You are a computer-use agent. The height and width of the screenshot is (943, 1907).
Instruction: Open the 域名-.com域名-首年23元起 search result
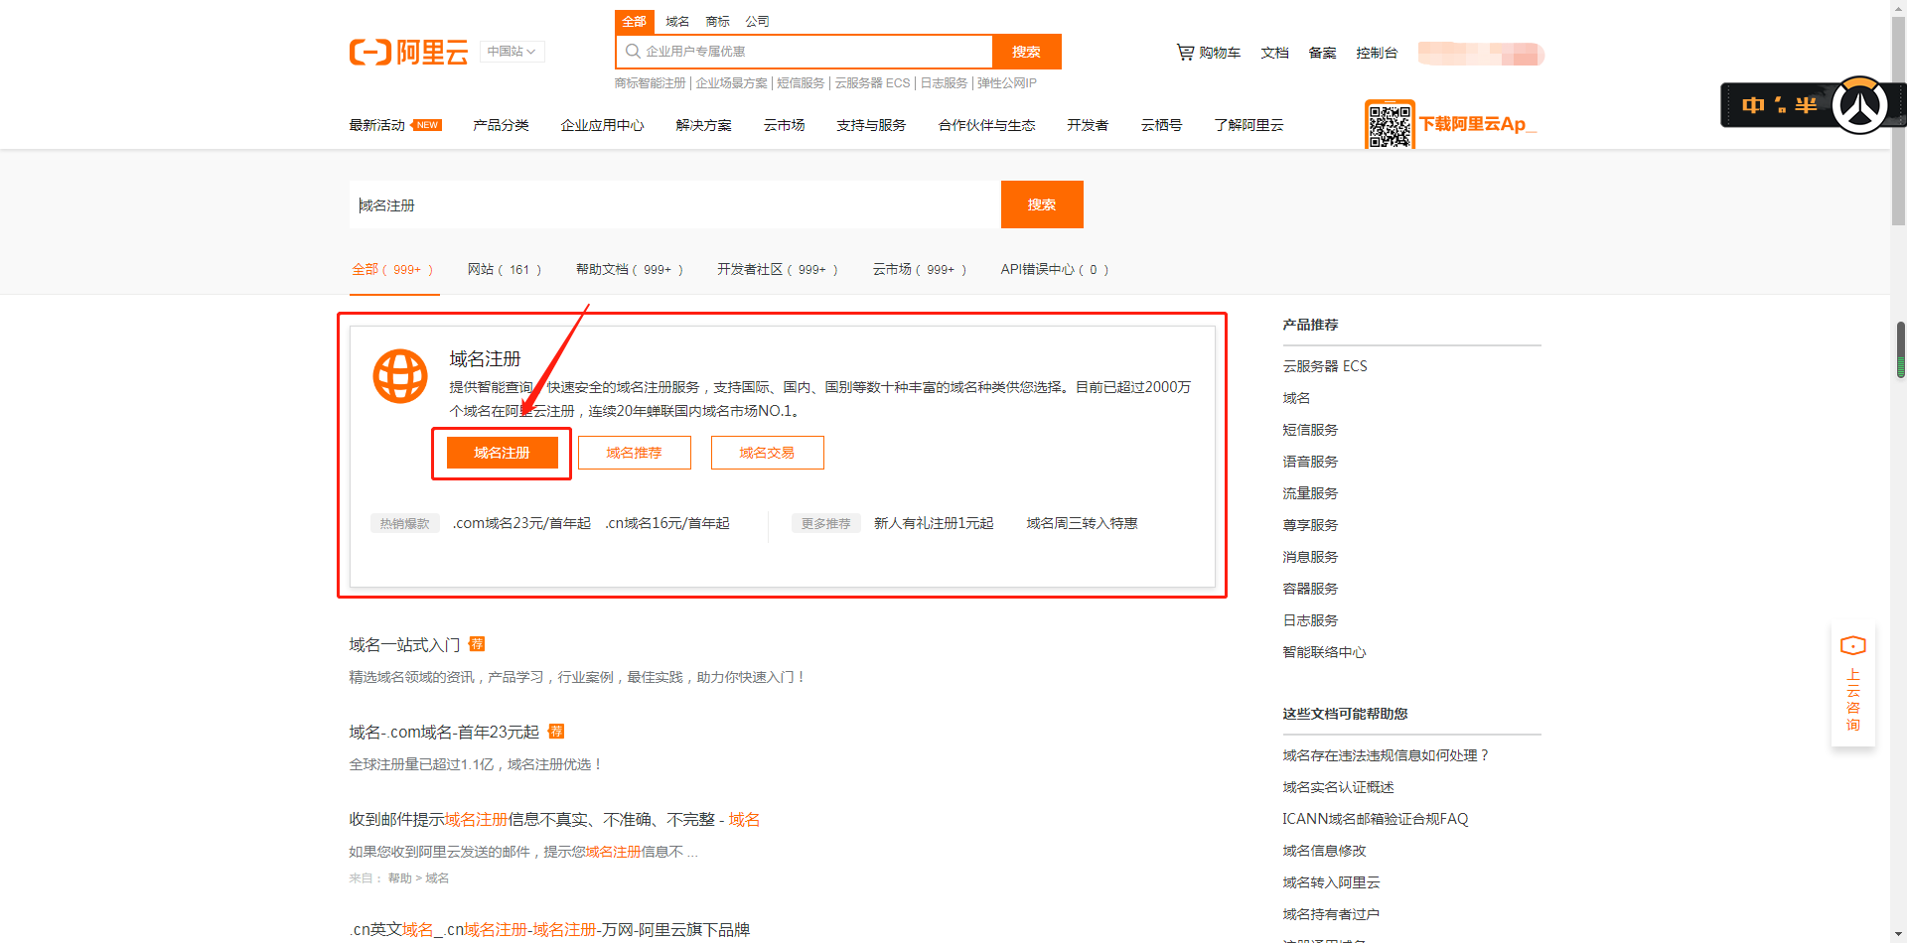444,733
